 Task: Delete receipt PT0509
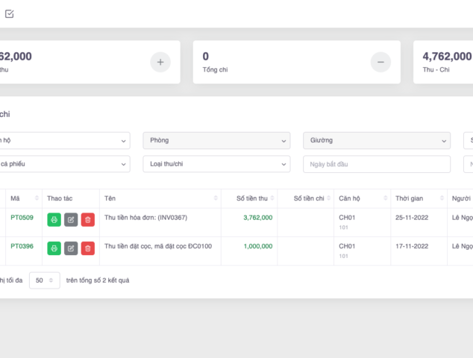pyautogui.click(x=88, y=219)
